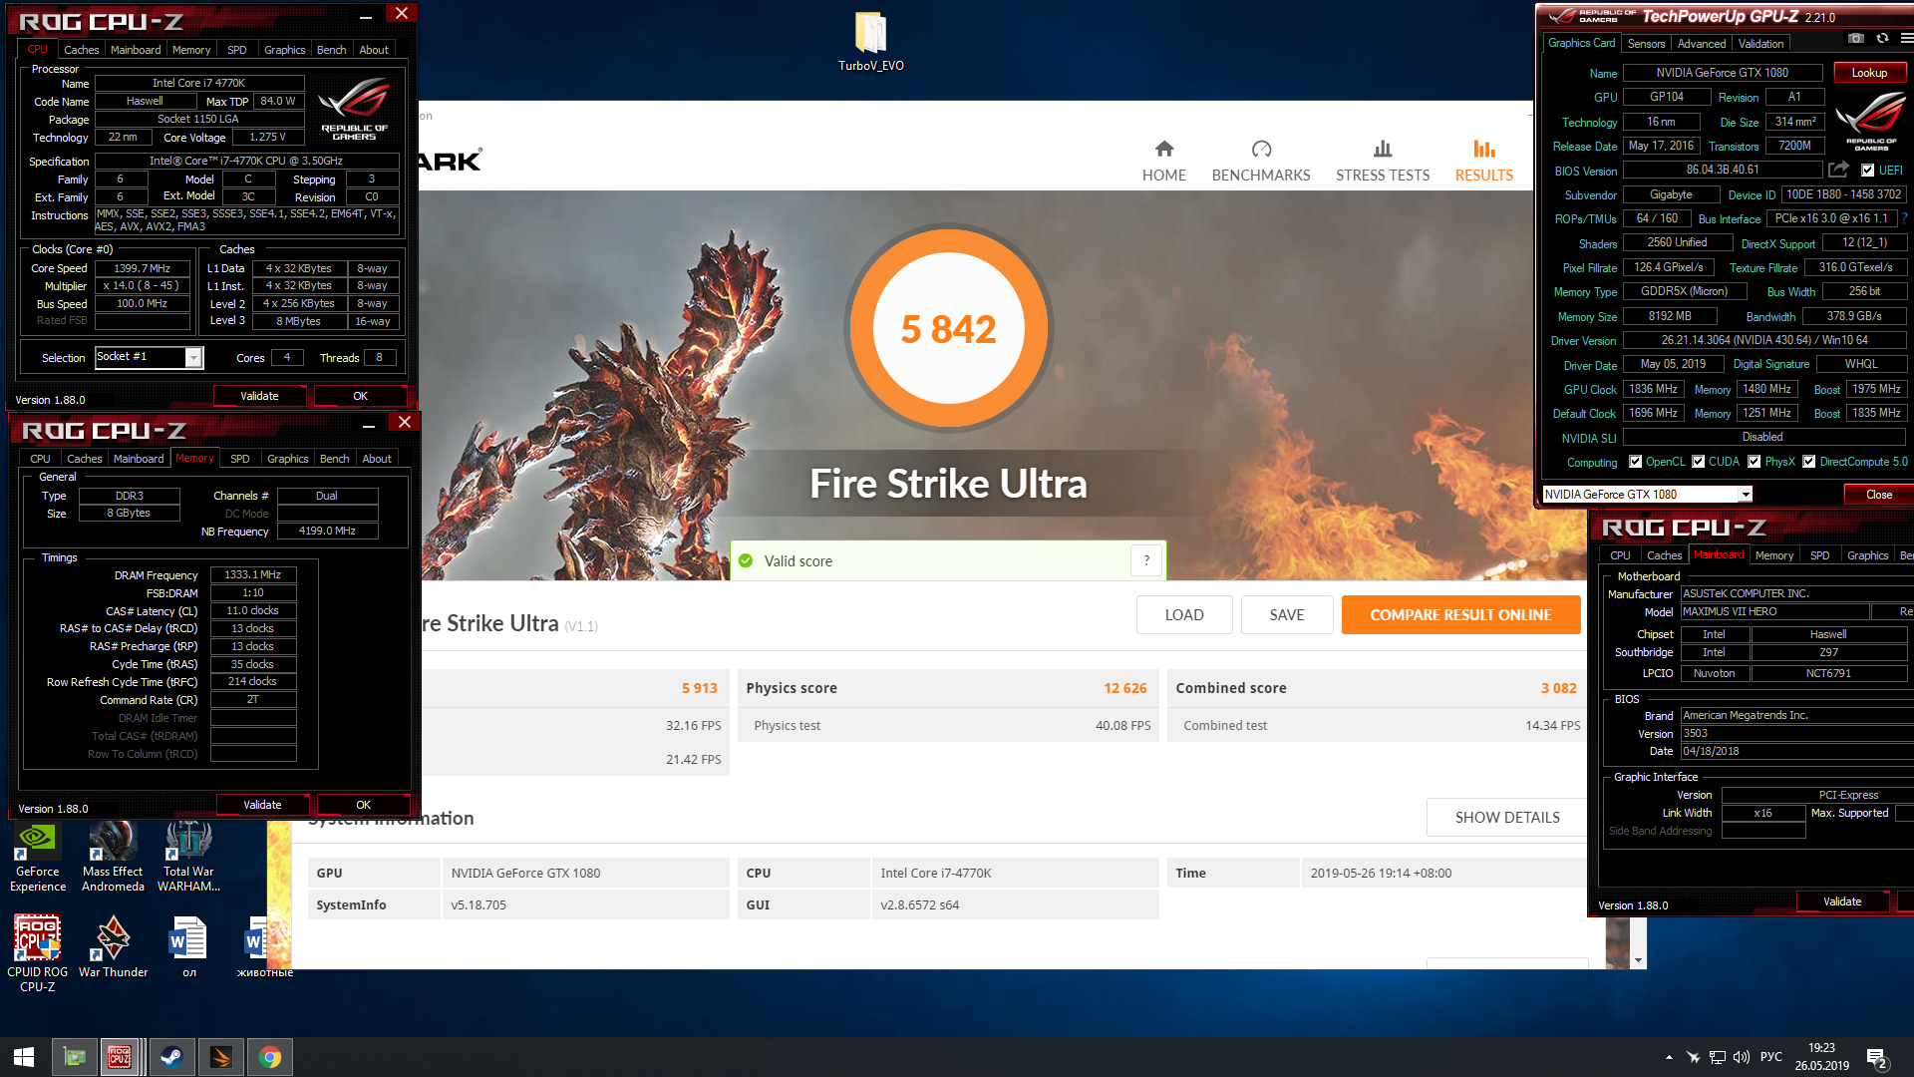Screen dimensions: 1914x1077
Task: Open Graphics tab in Mainboard CPU-Z window
Action: (x=1867, y=555)
